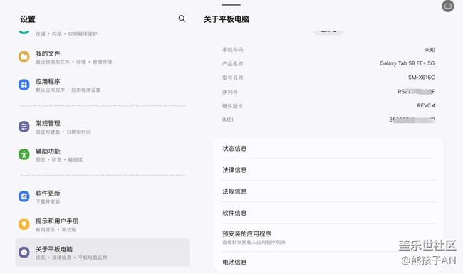Open 电池信息 row
The width and height of the screenshot is (463, 274).
pyautogui.click(x=328, y=262)
